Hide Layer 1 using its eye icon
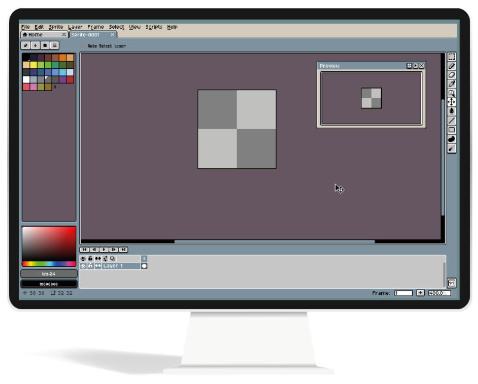Viewport: 478px width, 384px height. click(x=83, y=266)
